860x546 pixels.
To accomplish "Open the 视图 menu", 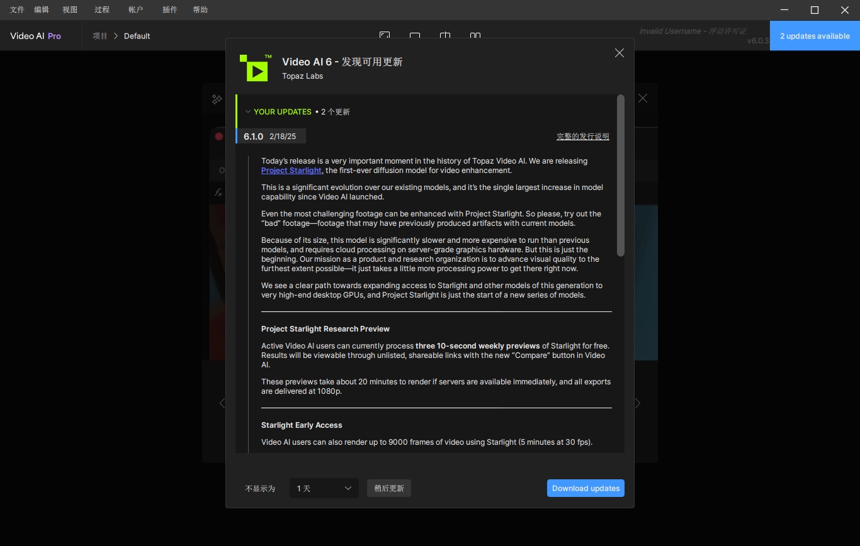I will coord(70,9).
